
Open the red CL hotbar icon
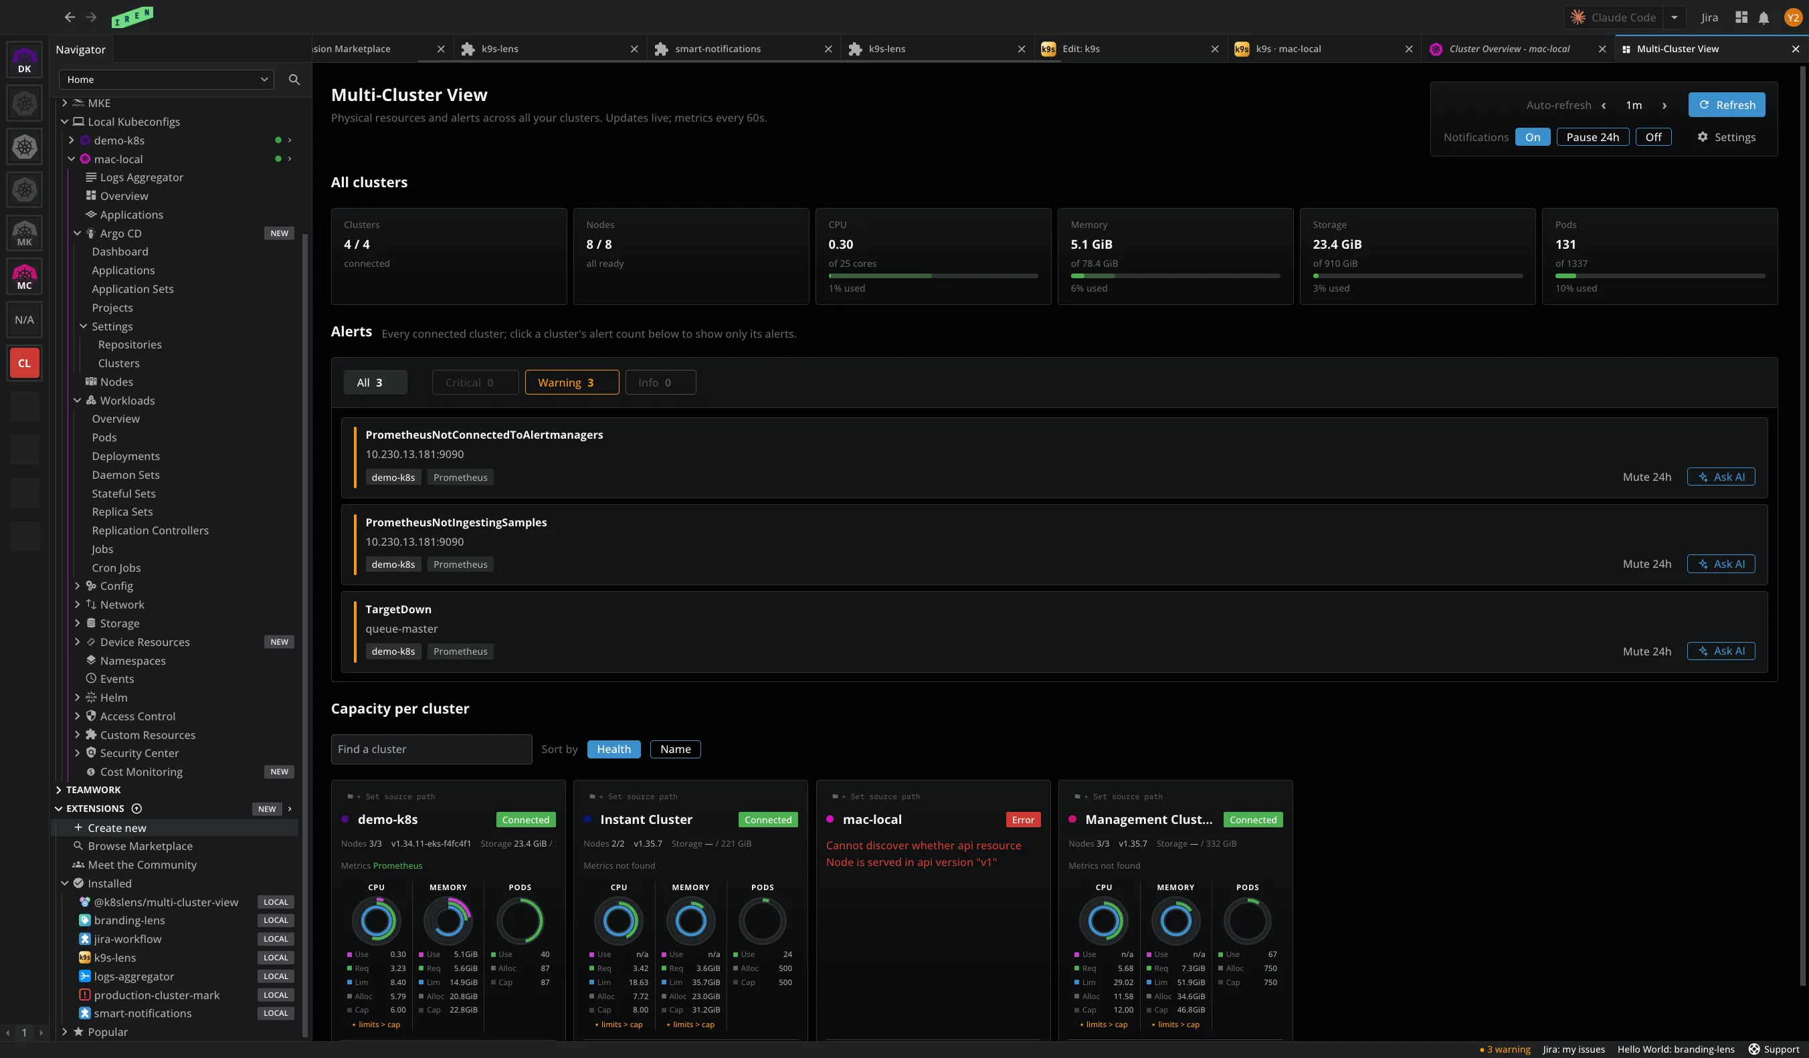24,362
